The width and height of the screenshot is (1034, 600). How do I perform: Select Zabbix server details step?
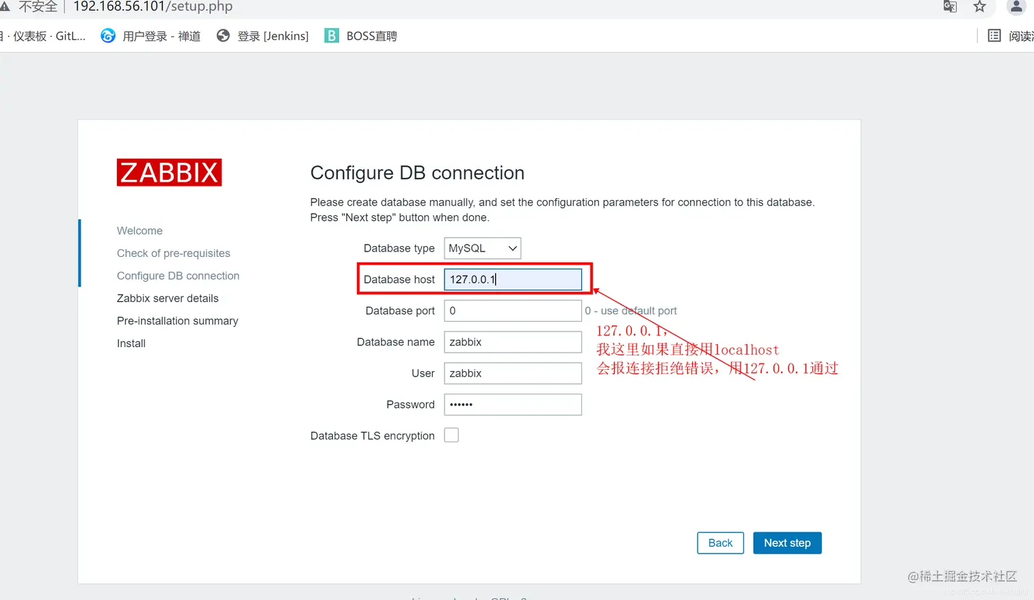(x=168, y=299)
